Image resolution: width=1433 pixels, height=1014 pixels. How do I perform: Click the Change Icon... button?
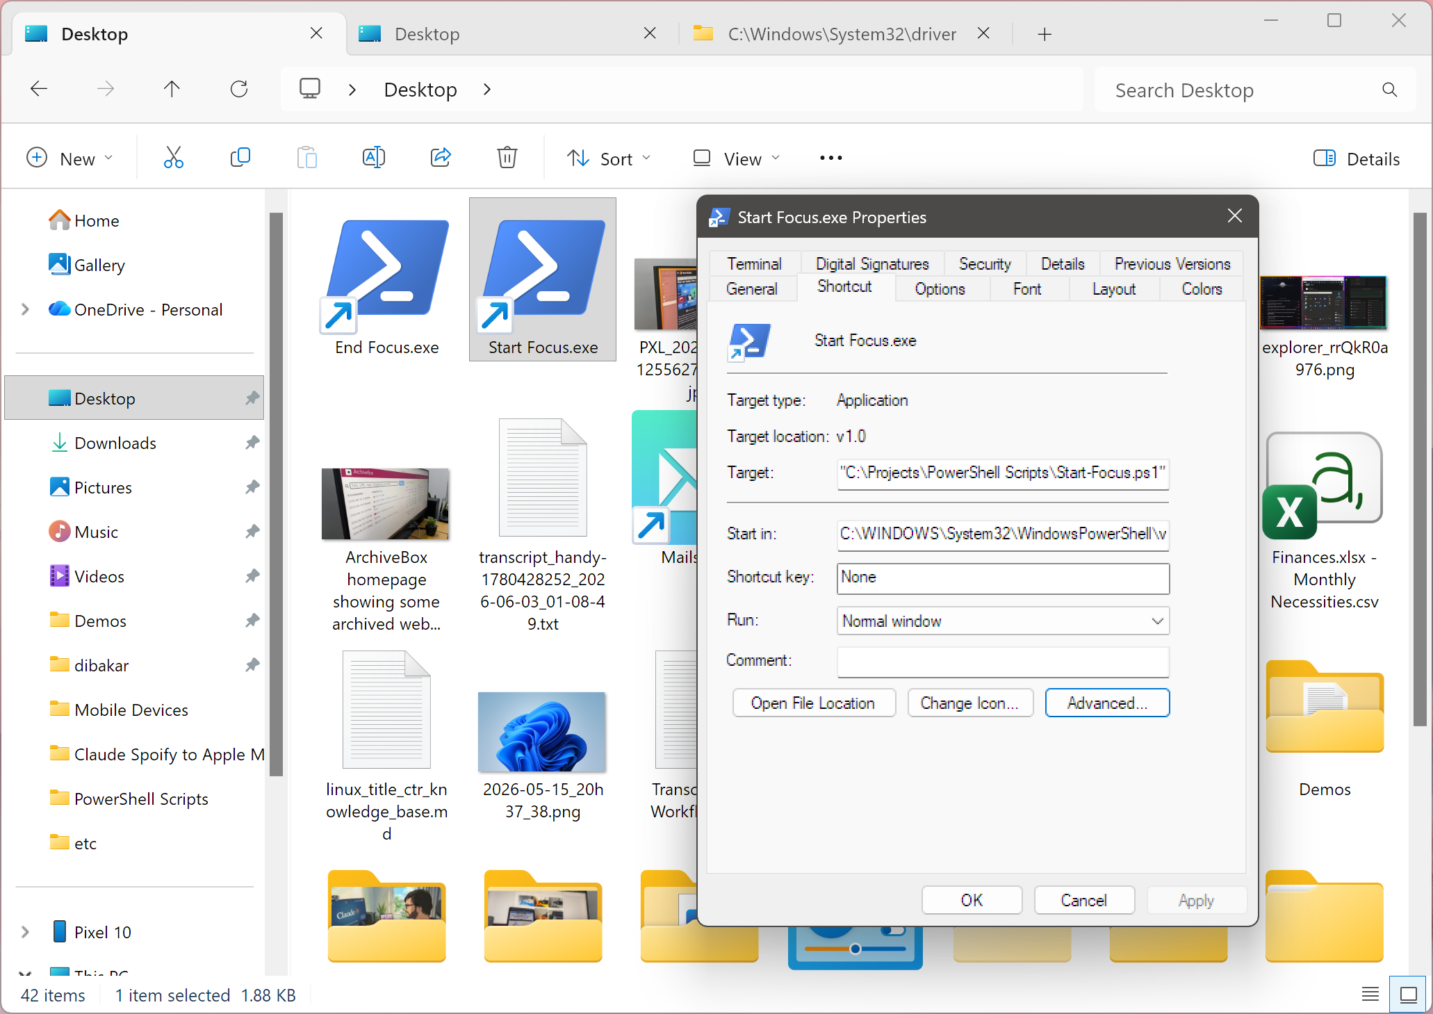pyautogui.click(x=969, y=703)
